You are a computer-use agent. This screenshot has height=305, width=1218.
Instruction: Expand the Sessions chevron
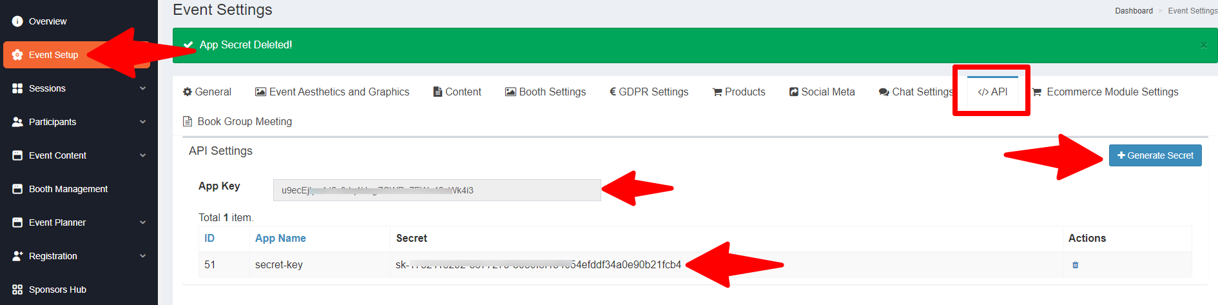coord(143,88)
